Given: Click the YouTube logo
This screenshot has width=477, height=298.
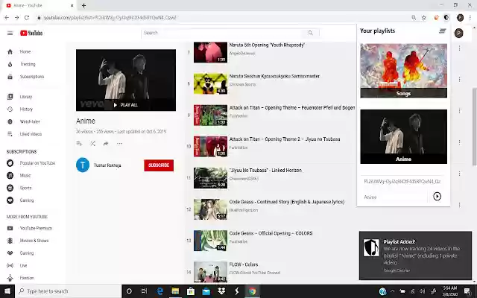Looking at the screenshot, I should click(31, 33).
